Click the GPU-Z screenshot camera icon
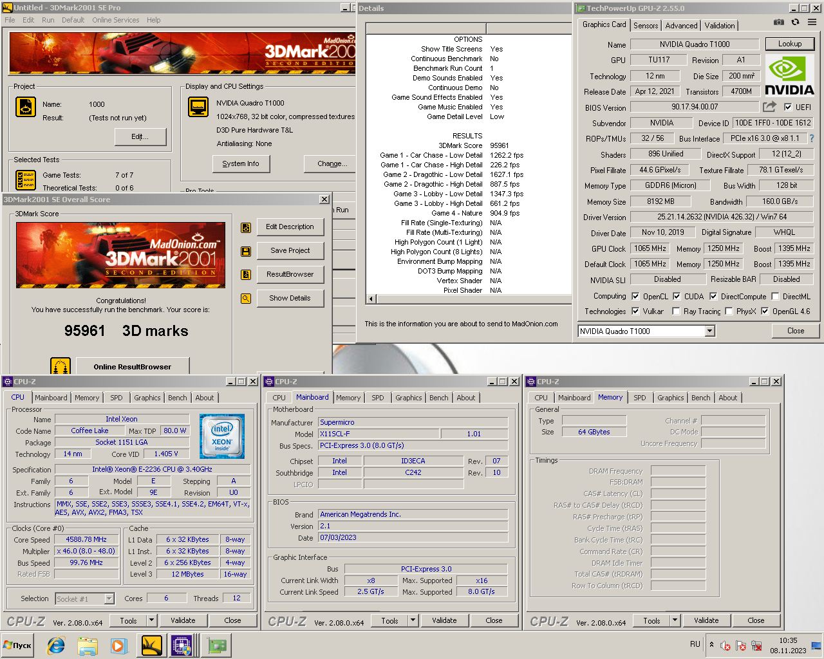The height and width of the screenshot is (659, 824). pos(778,23)
